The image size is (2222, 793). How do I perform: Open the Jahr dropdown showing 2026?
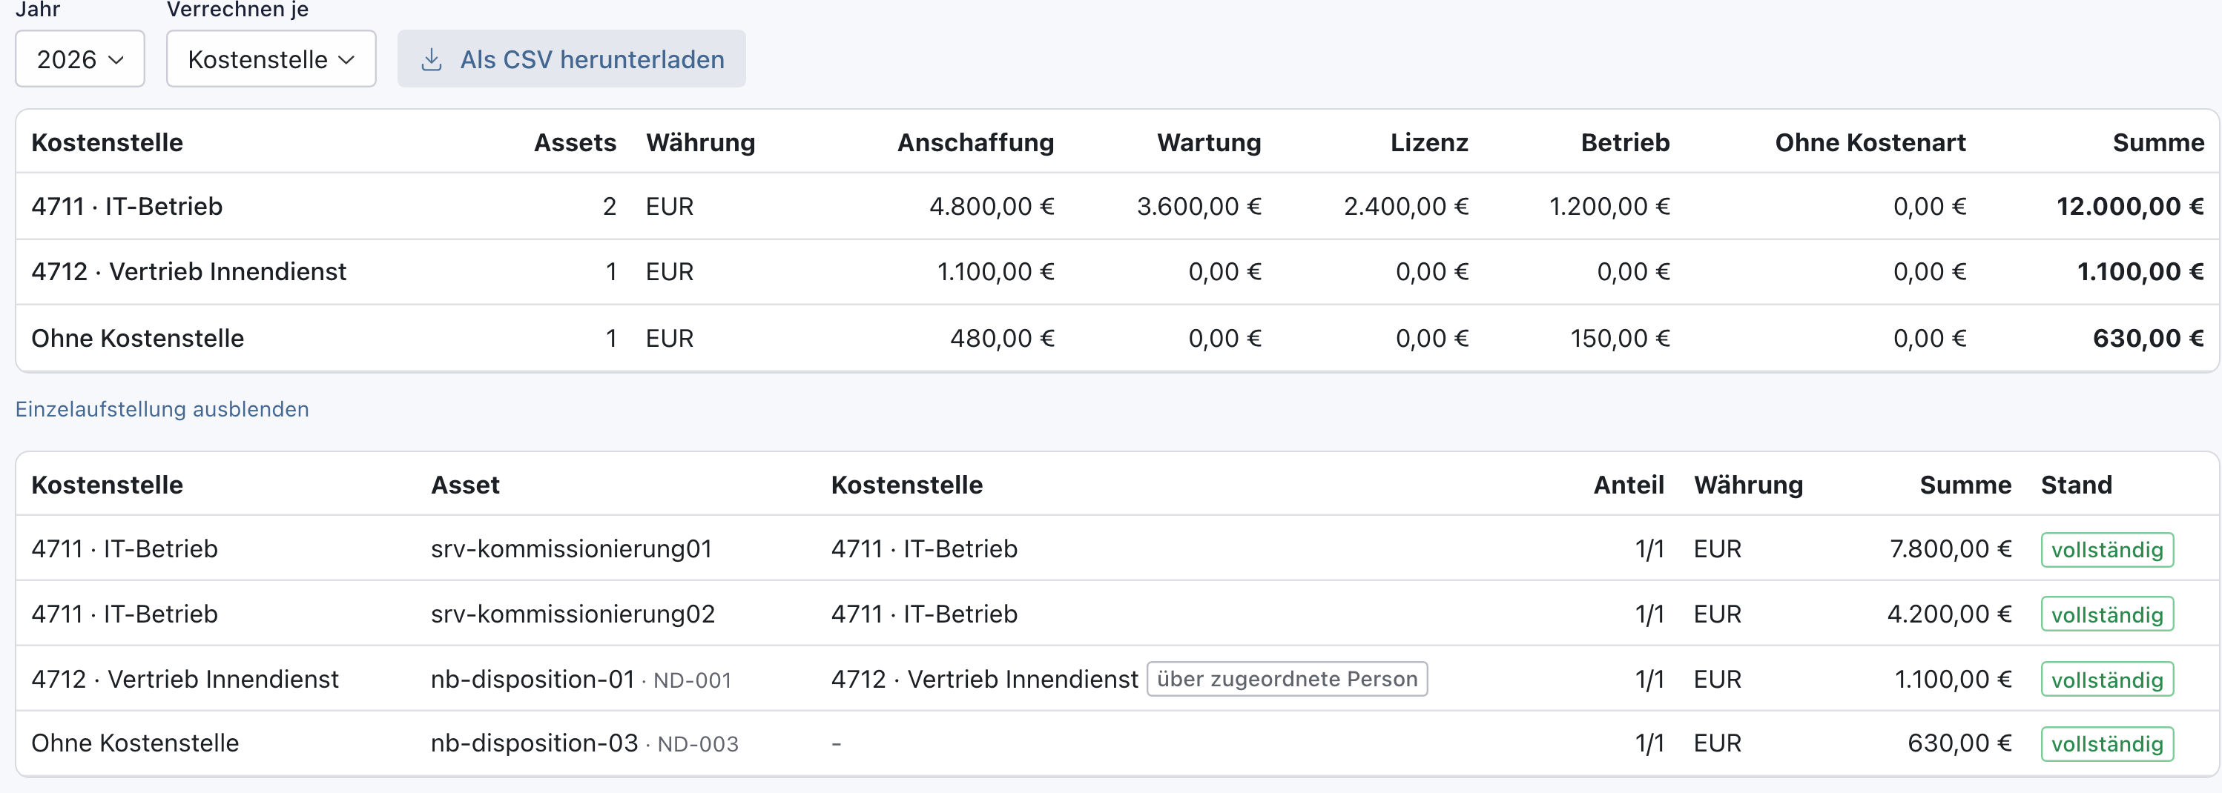[x=79, y=59]
